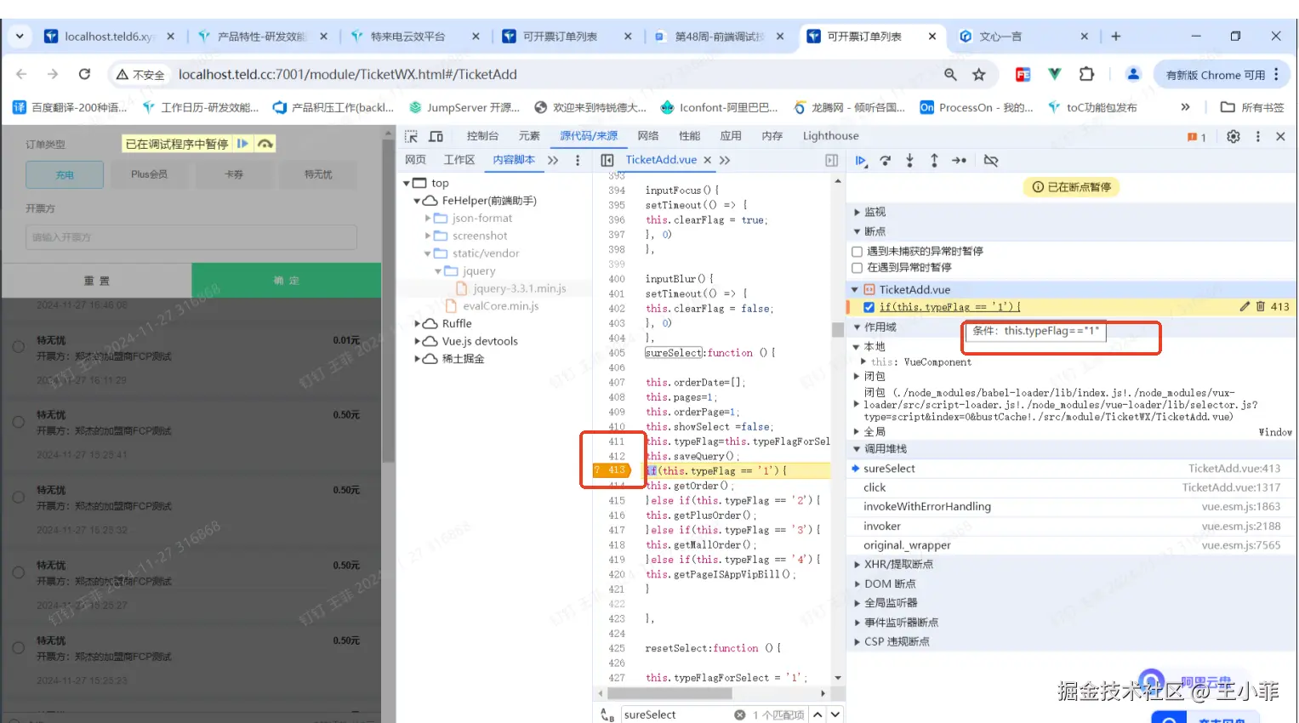Expand the 监视 watch section
1299x723 pixels.
(857, 212)
